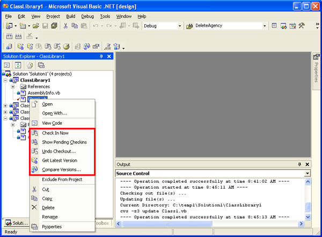Image resolution: width=322 pixels, height=237 pixels.
Task: Click the Copy icon in main toolbar
Action: point(75,26)
